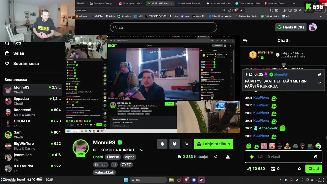Screen dimensions: 327x184
Task: Expand the stream title PELIKORTILLA KURKKU dropdown
Action: (142, 150)
